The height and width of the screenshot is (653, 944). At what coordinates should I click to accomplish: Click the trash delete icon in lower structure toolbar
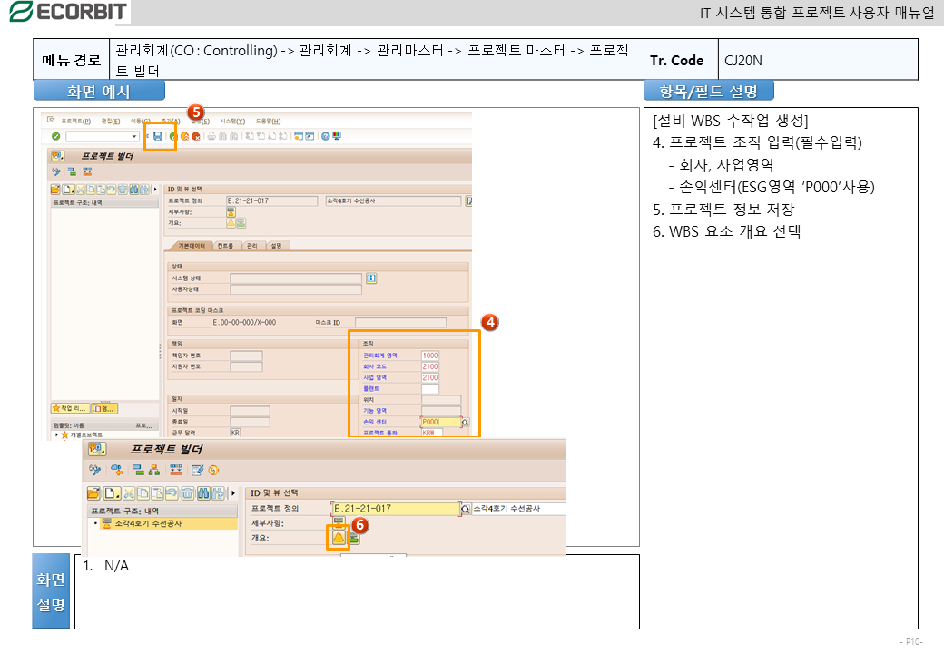[x=188, y=493]
